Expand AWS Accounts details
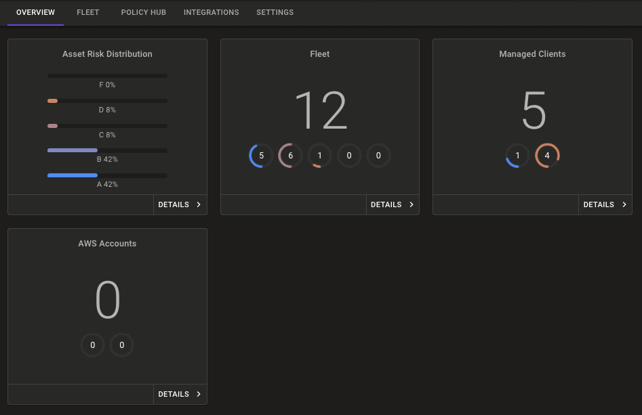Viewport: 642px width, 415px height. (x=180, y=394)
